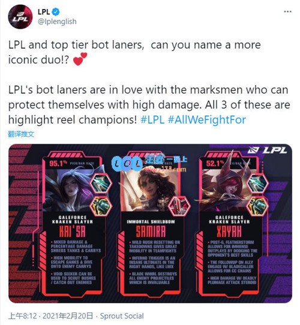Open the @lplenglish handle link
300x325 pixels.
coord(57,22)
